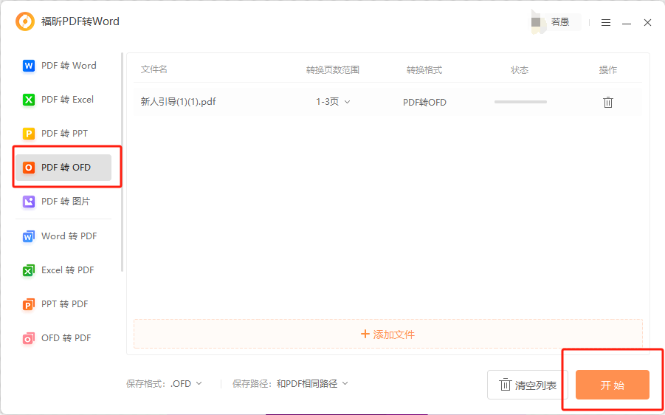Screen dimensions: 665x415
Task: Click the conversion status progress bar
Action: pyautogui.click(x=520, y=102)
